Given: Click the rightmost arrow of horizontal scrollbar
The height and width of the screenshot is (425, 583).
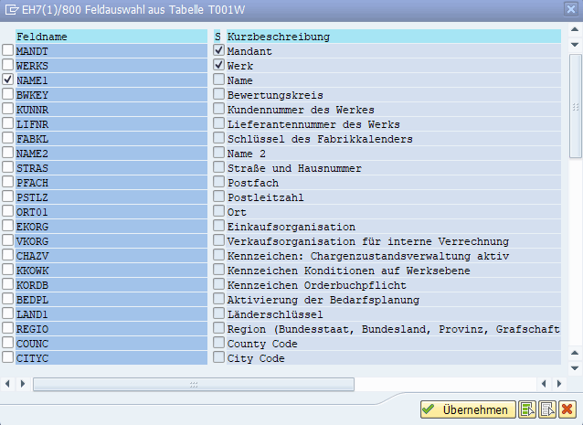Looking at the screenshot, I should coord(559,383).
